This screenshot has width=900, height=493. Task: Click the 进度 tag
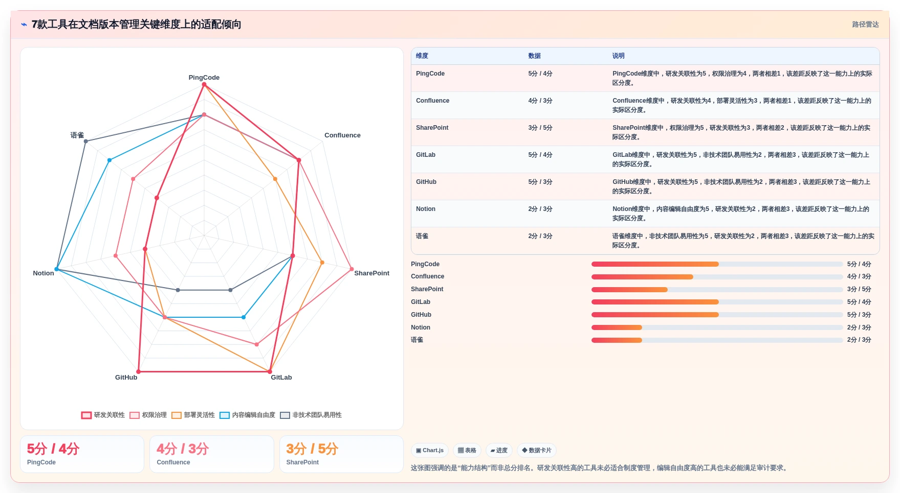499,451
